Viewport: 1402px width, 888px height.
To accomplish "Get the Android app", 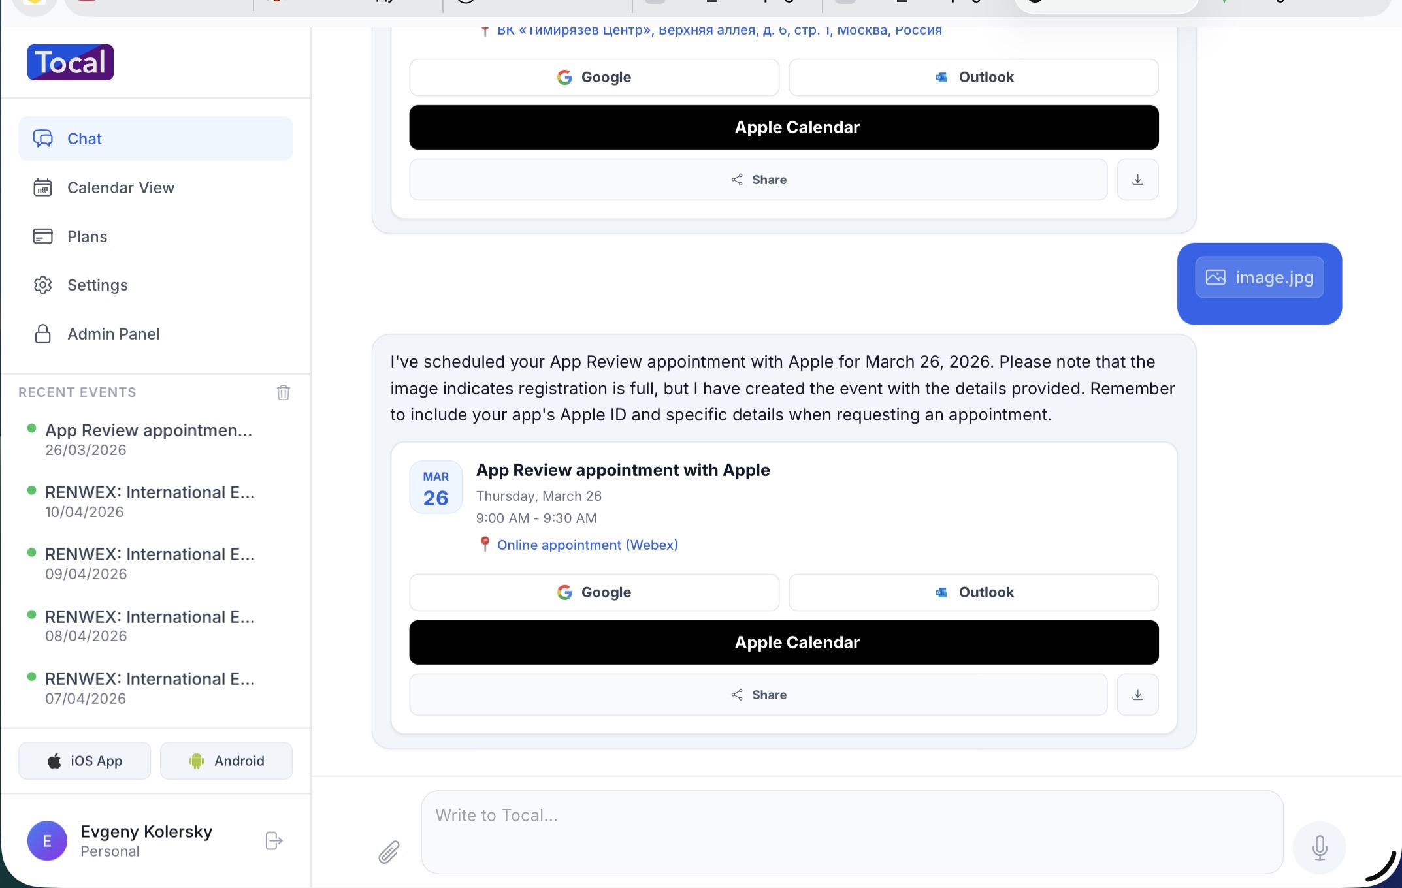I will tap(226, 761).
